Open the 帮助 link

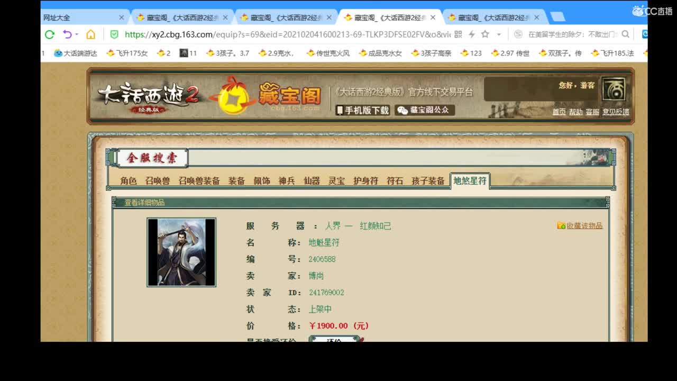click(575, 112)
